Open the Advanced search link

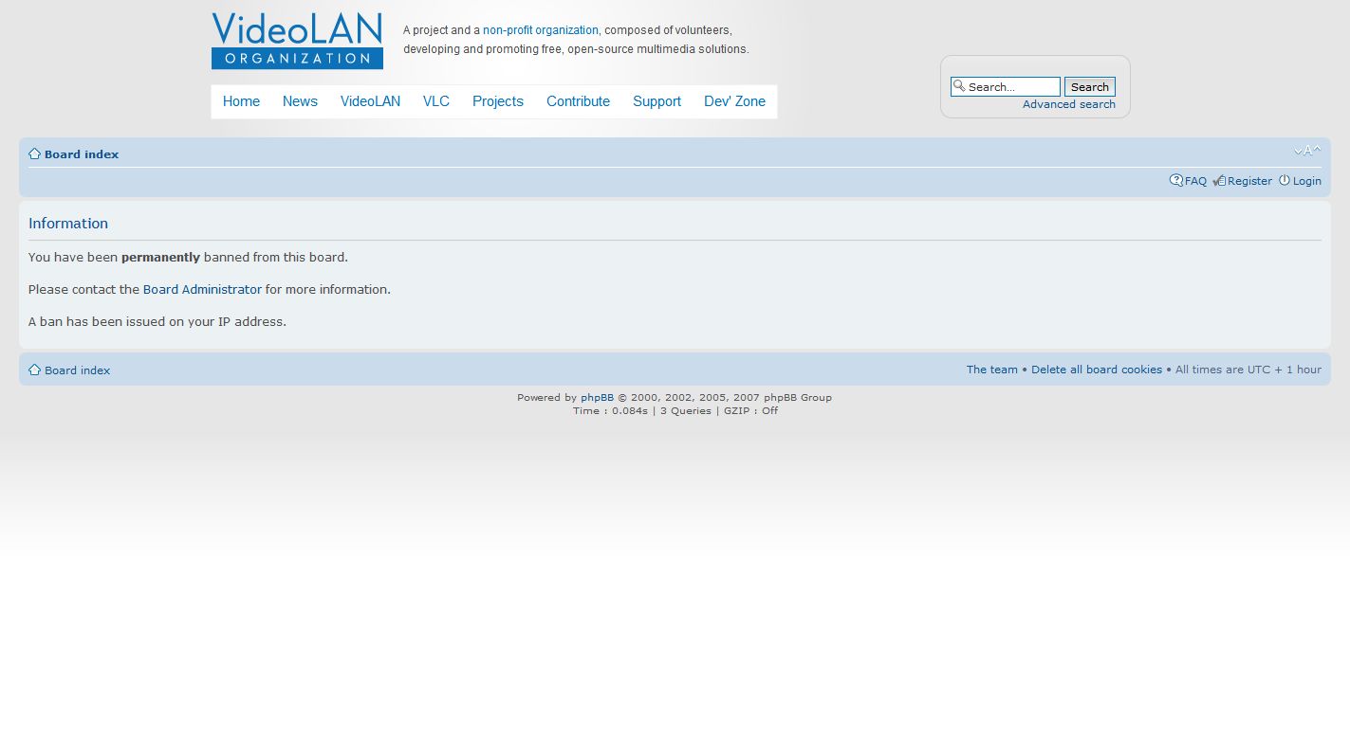(x=1068, y=104)
